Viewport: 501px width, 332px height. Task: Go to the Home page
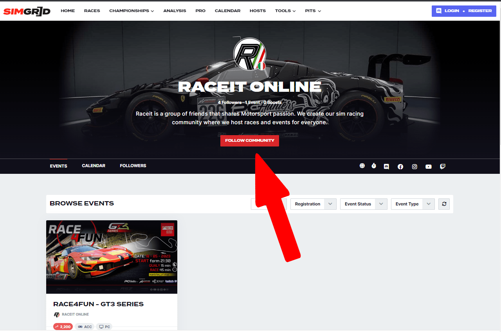click(x=68, y=11)
